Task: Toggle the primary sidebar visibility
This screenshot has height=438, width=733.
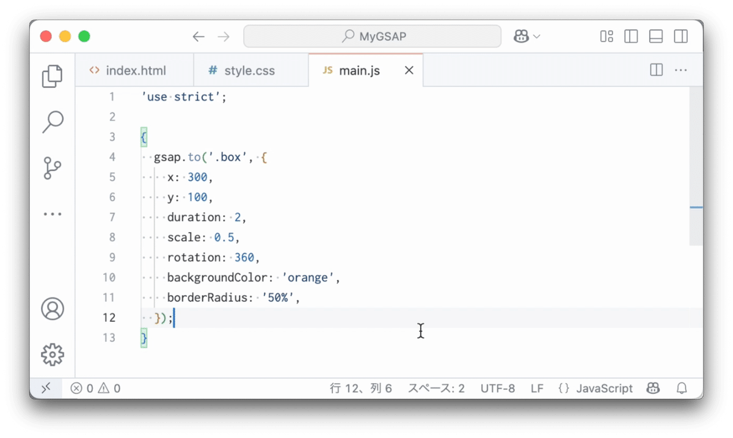Action: click(630, 36)
